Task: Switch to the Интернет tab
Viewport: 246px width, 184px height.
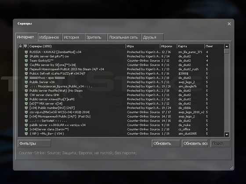Action: click(x=26, y=37)
